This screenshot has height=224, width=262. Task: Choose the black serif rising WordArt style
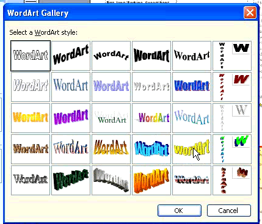[192, 56]
